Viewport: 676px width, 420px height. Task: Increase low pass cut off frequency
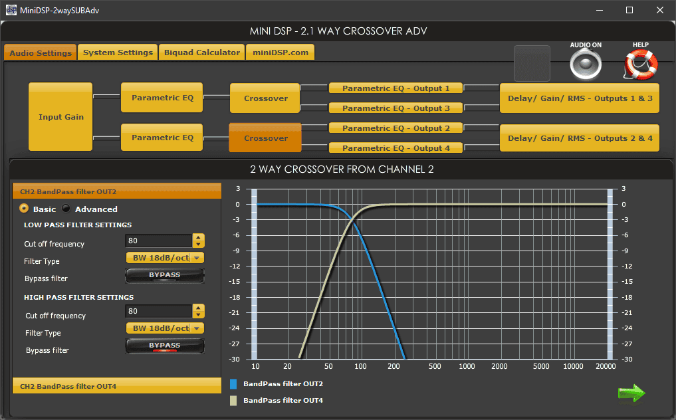[x=198, y=237]
